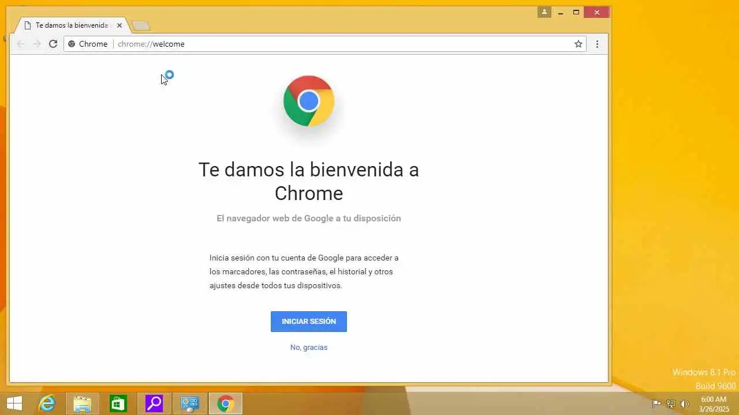Bookmark this page with the star icon
This screenshot has height=415, width=739.
point(578,44)
